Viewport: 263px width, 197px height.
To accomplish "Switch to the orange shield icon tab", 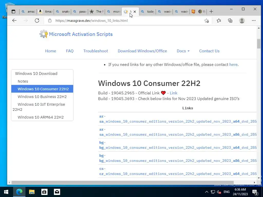I will [x=193, y=12].
